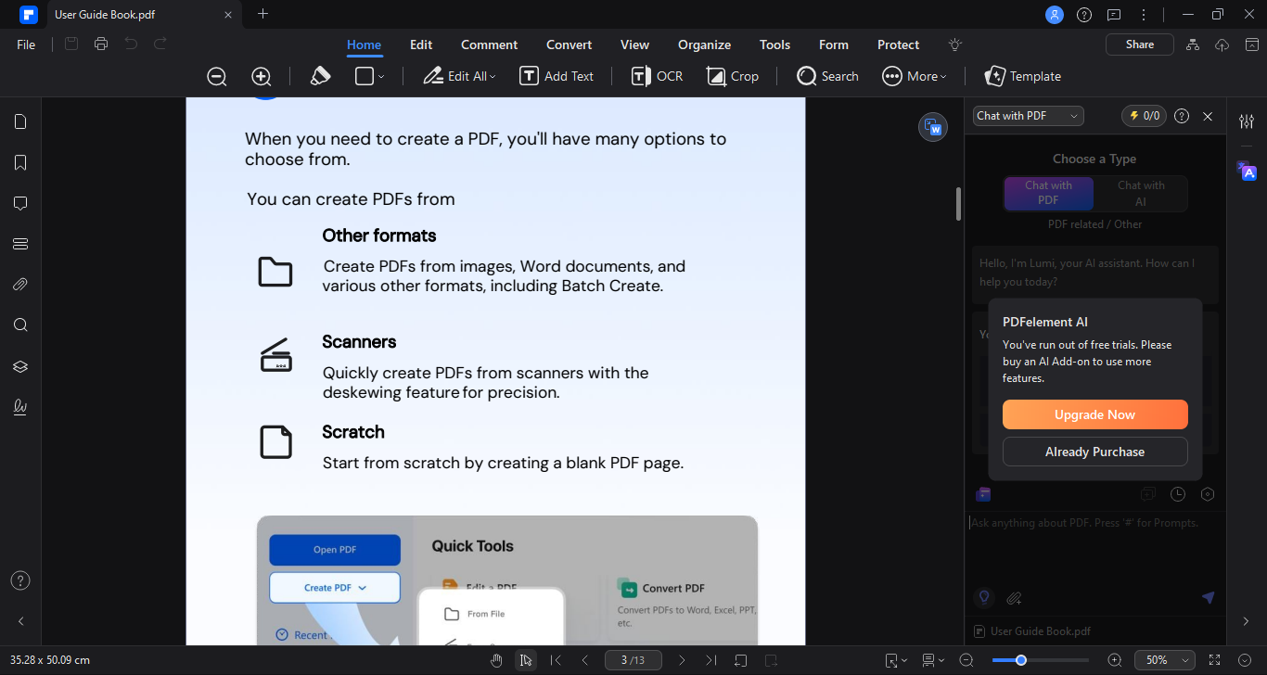
Task: Open the Thumbnail panel in the left sidebar
Action: pyautogui.click(x=19, y=121)
